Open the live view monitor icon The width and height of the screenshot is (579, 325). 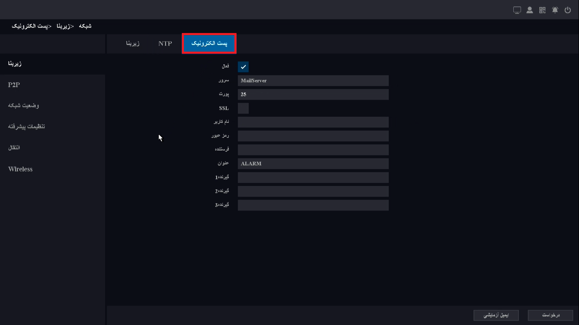click(517, 10)
